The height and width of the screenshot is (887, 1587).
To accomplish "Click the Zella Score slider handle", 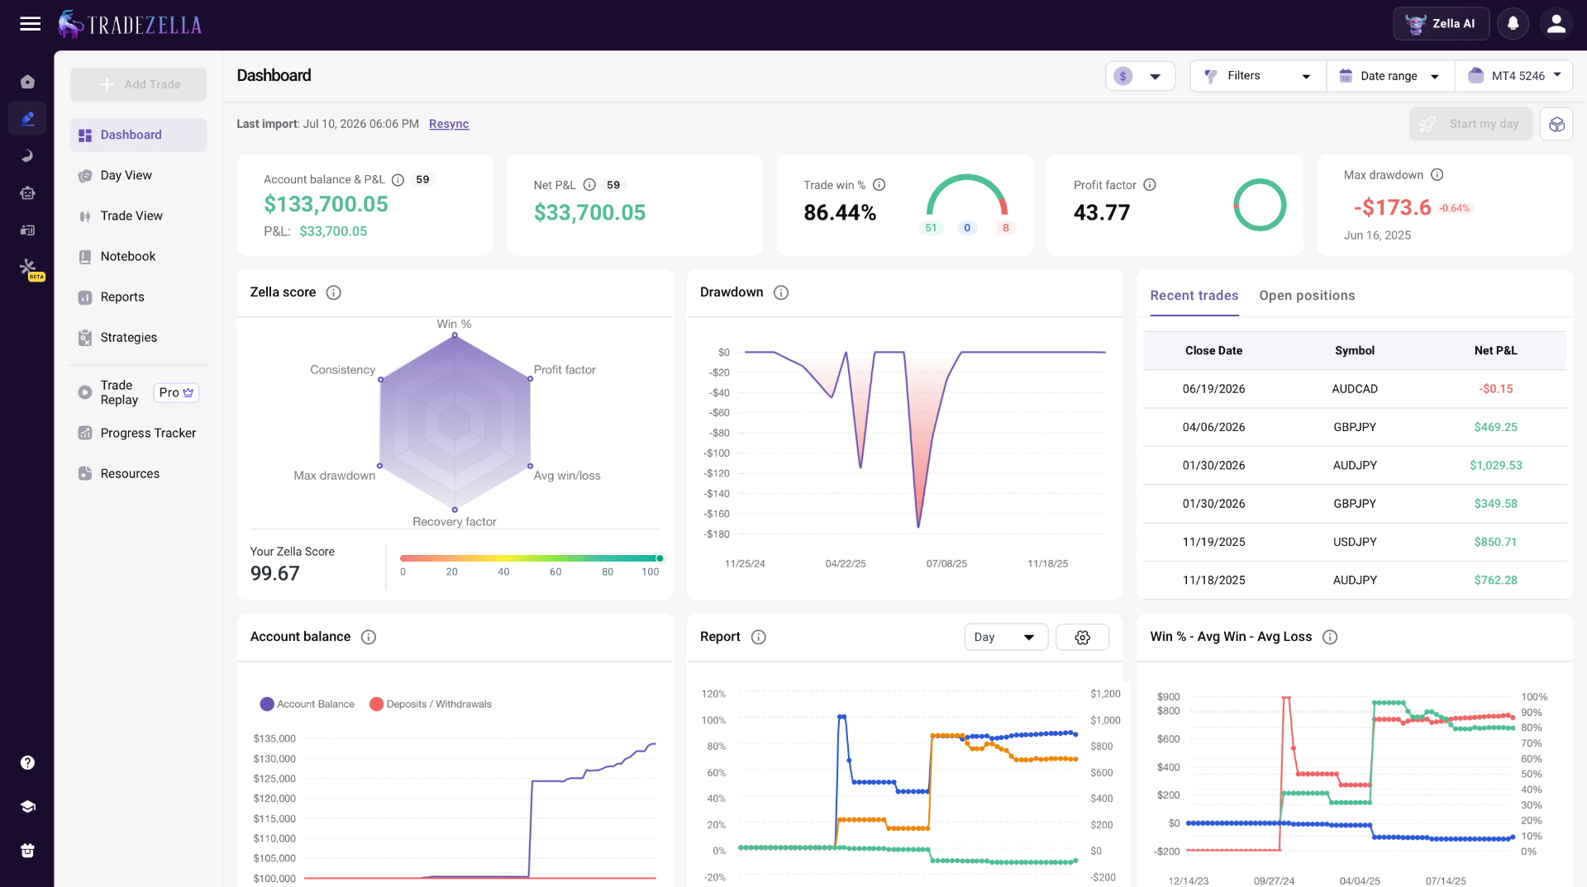I will pyautogui.click(x=660, y=558).
